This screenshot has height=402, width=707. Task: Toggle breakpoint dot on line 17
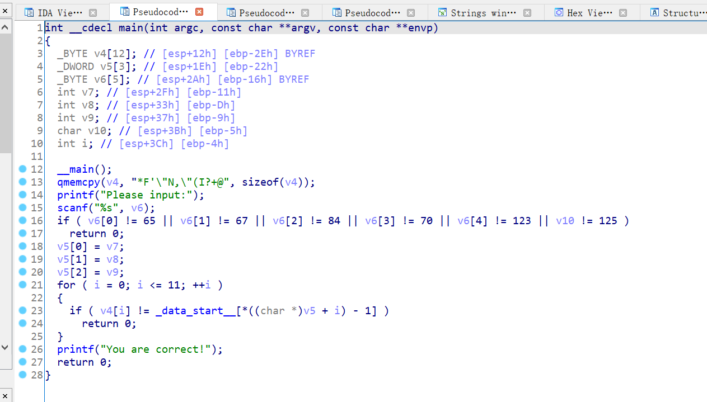[22, 233]
